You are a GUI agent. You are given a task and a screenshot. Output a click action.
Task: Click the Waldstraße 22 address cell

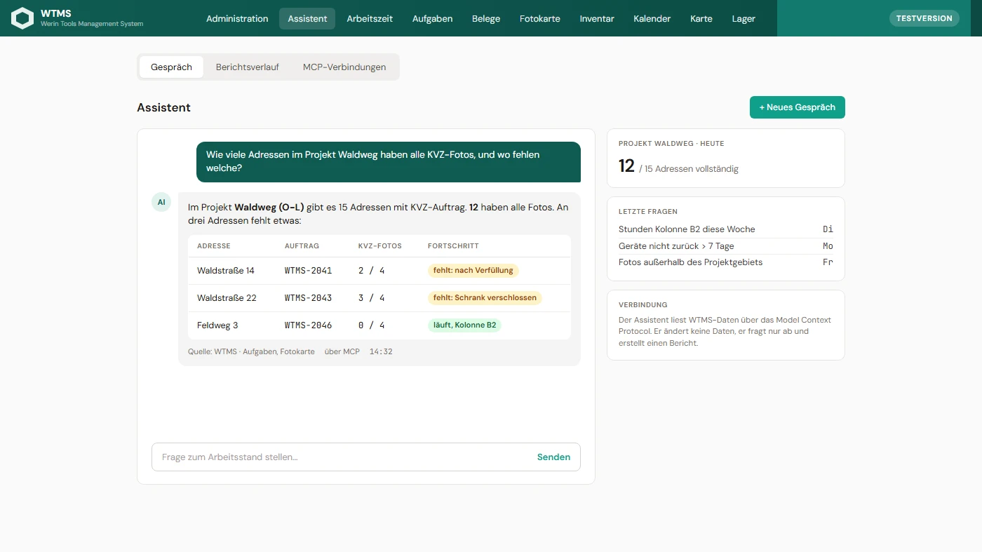point(227,298)
